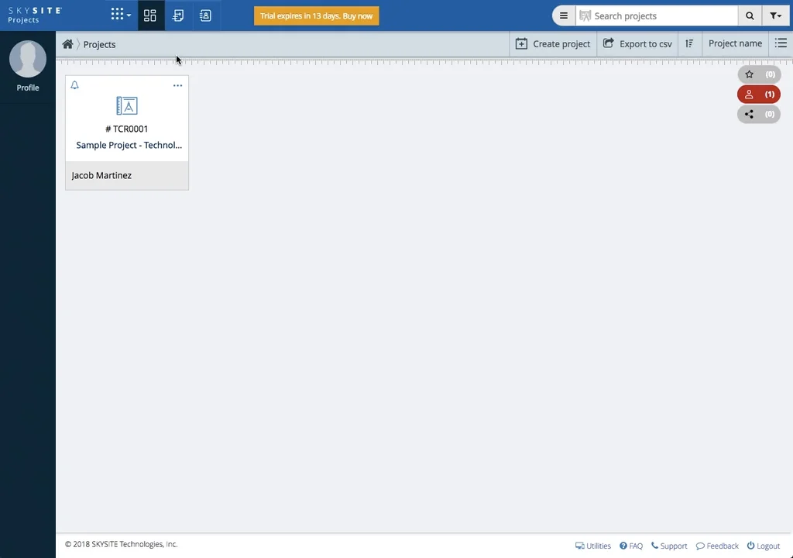Open the documents transfer icon in header

tap(178, 15)
